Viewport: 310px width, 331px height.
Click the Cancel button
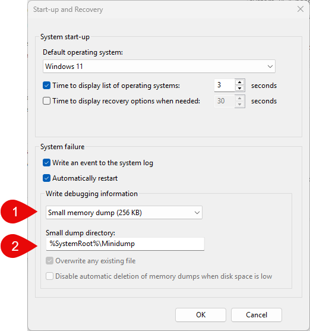coord(257,315)
